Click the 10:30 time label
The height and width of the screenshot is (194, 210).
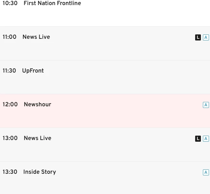(10, 3)
